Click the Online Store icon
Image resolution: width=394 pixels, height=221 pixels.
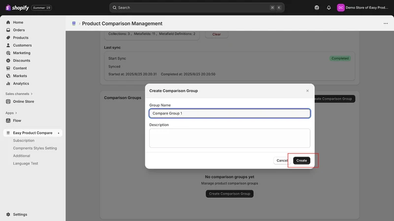tap(8, 102)
